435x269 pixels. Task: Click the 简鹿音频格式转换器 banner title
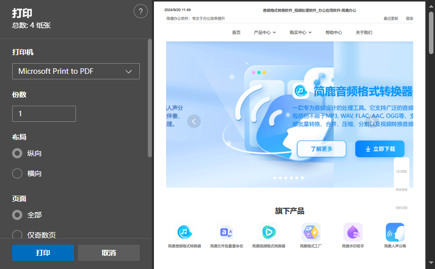click(x=364, y=92)
